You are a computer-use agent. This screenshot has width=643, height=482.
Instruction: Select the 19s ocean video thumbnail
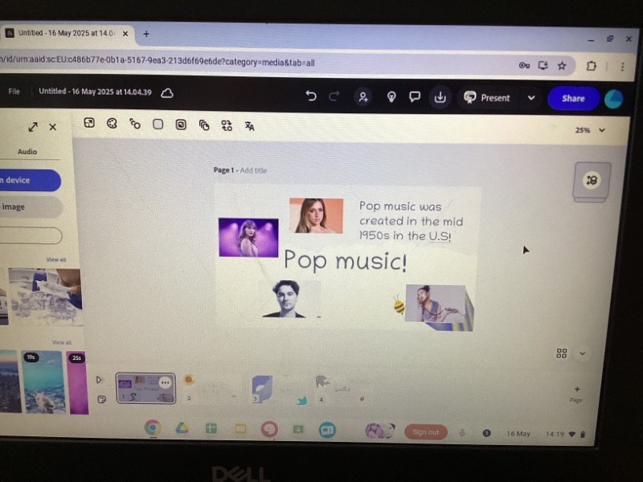(43, 382)
